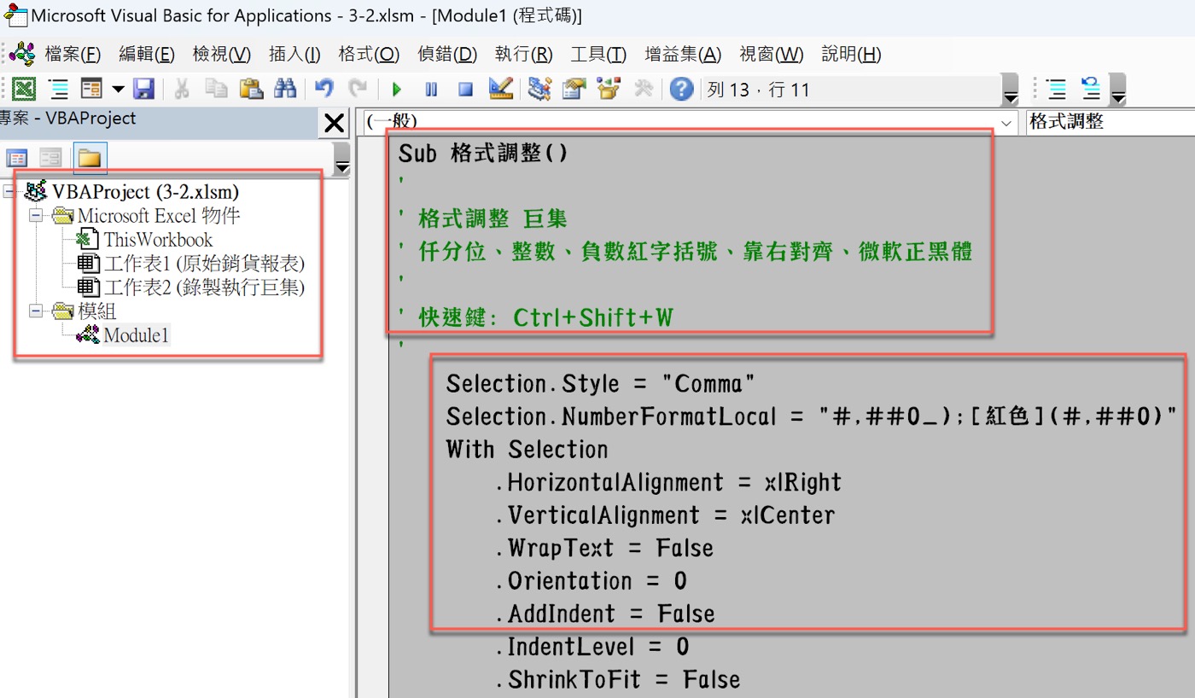Viewport: 1195px width, 698px height.
Task: Toggle Design Mode ruler icon
Action: (500, 89)
